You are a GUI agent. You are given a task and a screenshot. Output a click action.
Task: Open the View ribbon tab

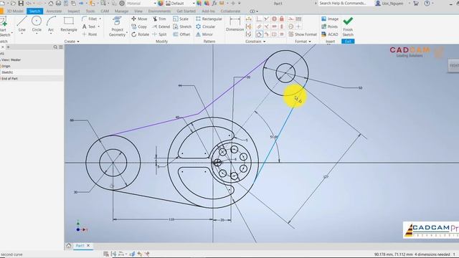pos(138,11)
